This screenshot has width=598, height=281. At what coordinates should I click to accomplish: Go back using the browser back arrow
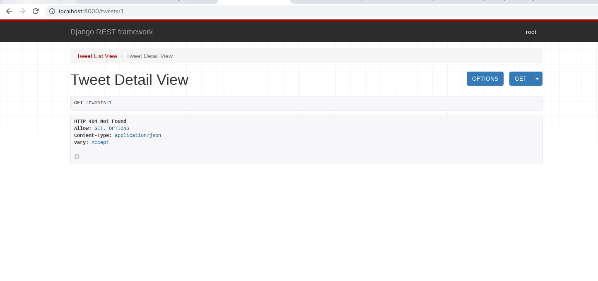tap(9, 11)
